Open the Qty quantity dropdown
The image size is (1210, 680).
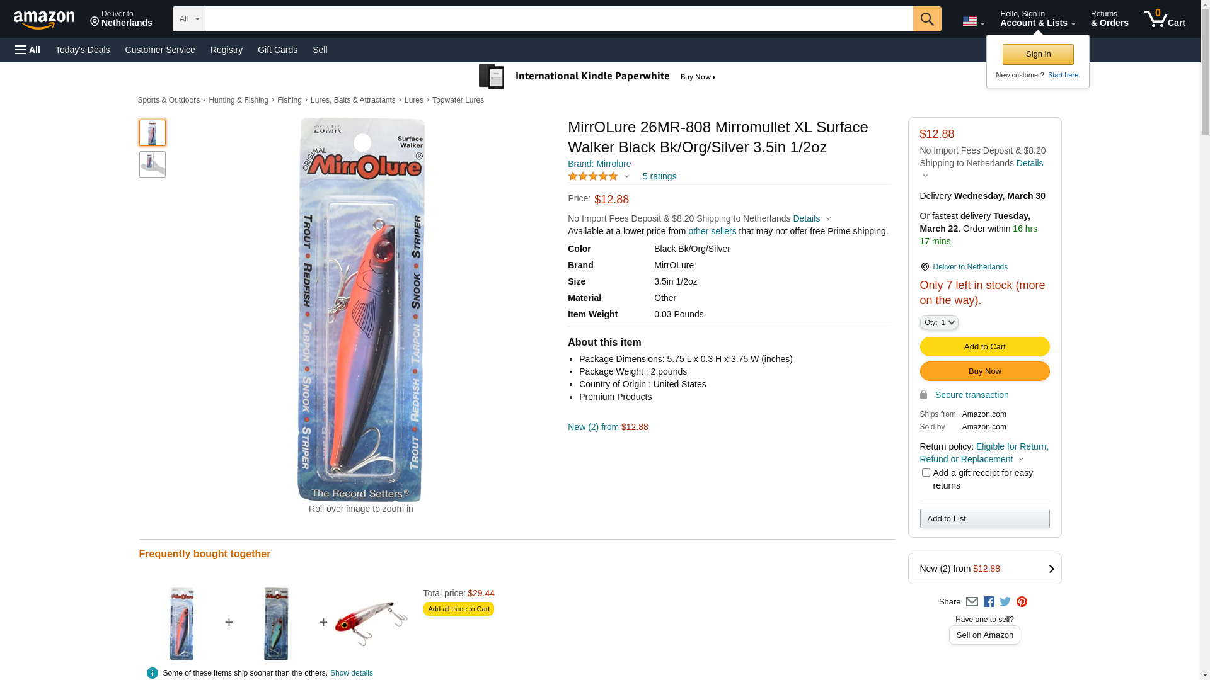[x=938, y=322]
